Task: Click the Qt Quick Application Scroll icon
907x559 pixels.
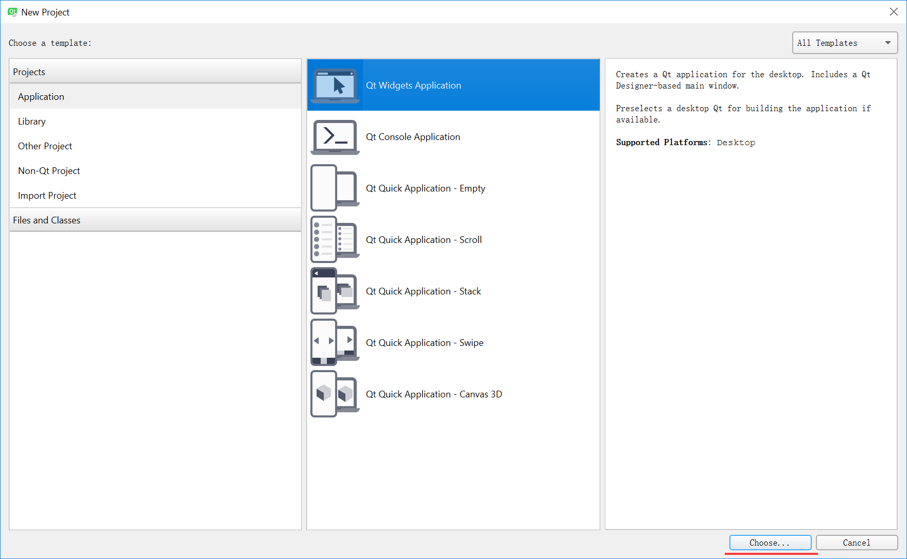Action: point(335,239)
